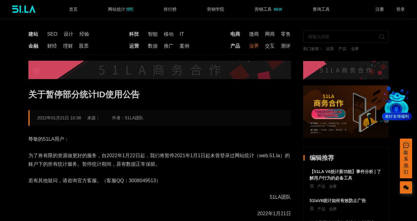Viewport: 417px width, 221px height.
Task: Click 运营 hot tag under search
Action: (330, 49)
